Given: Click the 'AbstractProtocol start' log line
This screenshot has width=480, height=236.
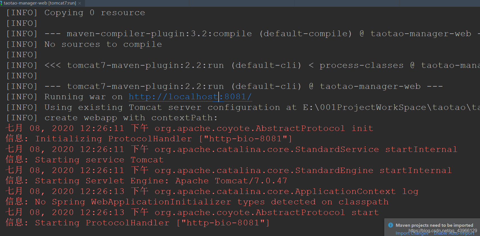Looking at the screenshot, I should tap(192, 212).
